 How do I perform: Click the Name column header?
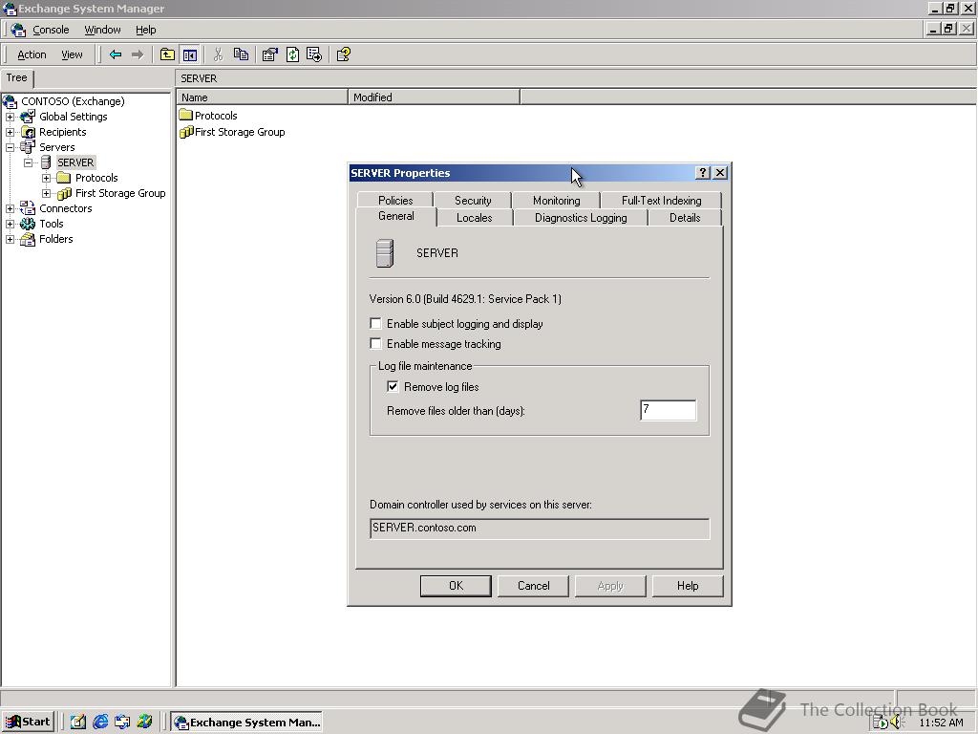coord(262,97)
